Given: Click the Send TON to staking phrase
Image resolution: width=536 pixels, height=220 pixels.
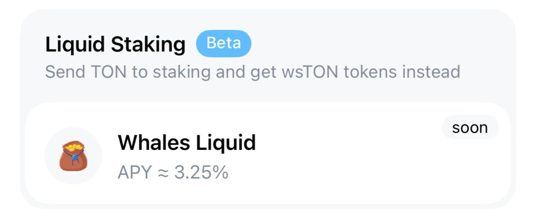Looking at the screenshot, I should click(128, 72).
